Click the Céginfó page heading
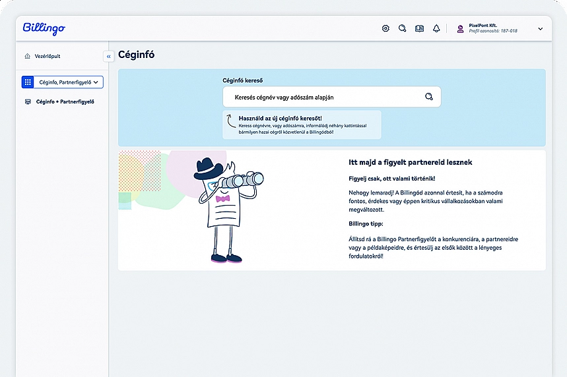The image size is (567, 377). pyautogui.click(x=137, y=55)
